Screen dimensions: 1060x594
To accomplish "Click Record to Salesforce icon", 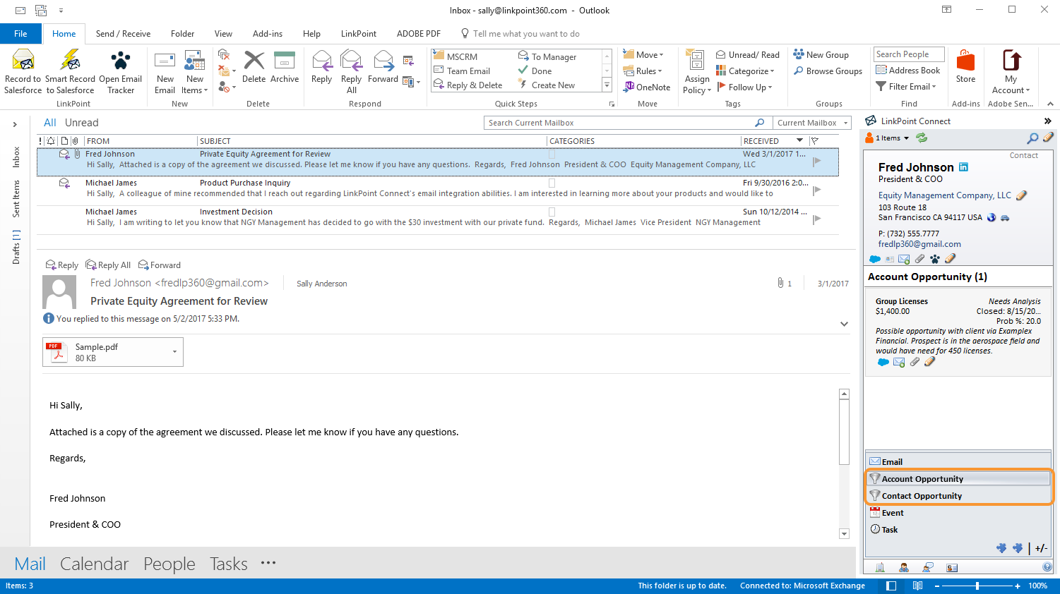I will [x=23, y=61].
